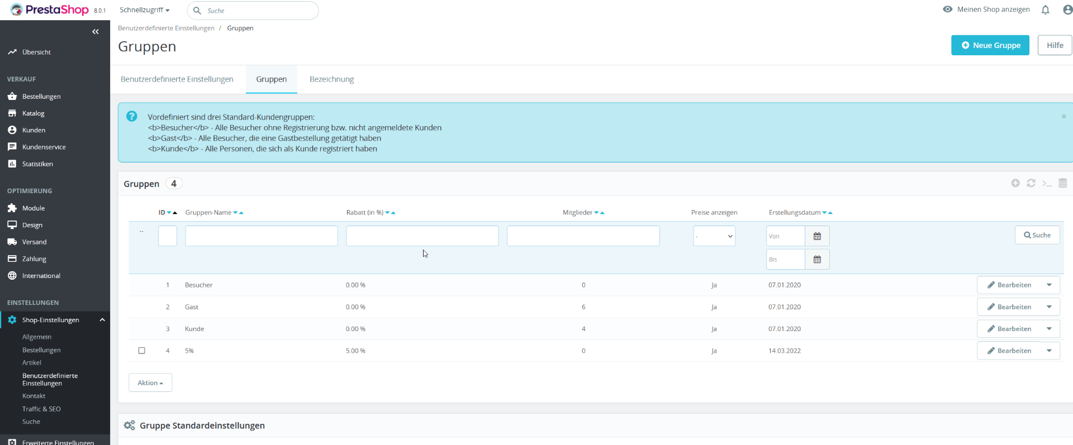Open the Aktion bulk actions dropdown

150,383
